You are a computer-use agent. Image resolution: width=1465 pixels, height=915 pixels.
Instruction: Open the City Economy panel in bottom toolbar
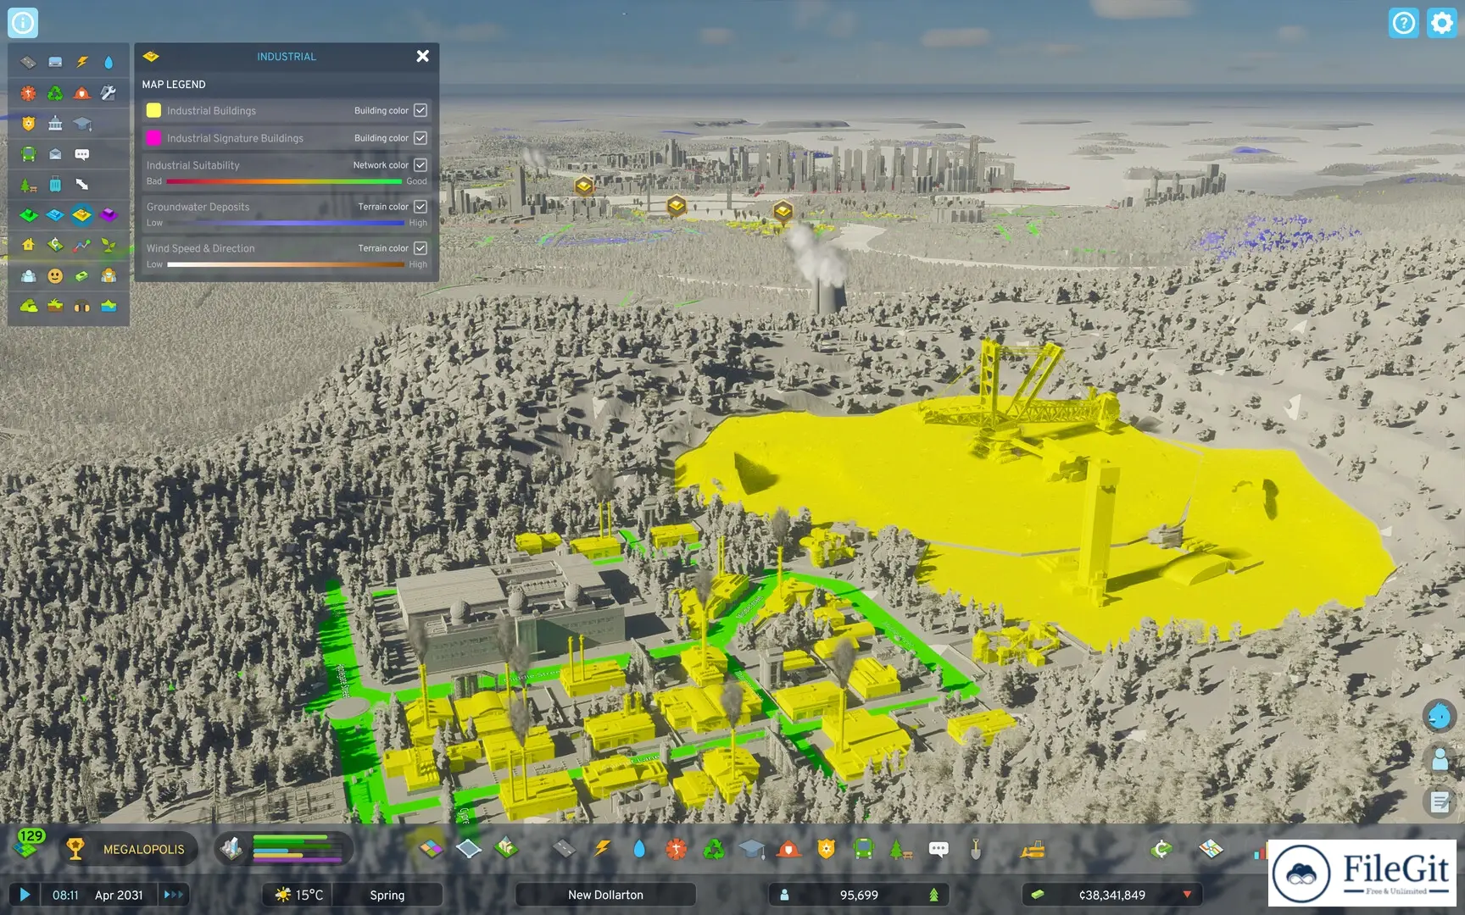tap(1161, 848)
